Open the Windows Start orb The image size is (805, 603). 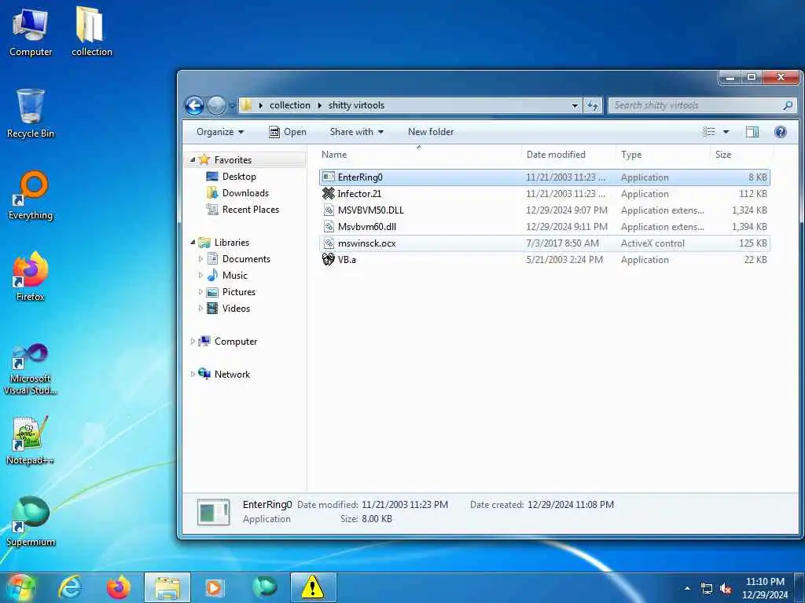pyautogui.click(x=20, y=587)
